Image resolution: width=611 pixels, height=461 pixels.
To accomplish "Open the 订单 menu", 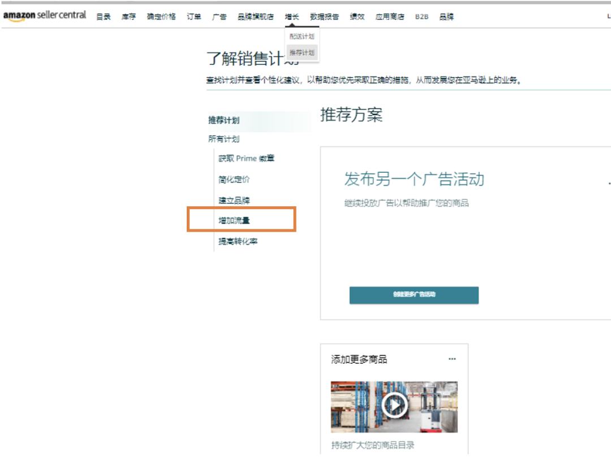I will coord(193,17).
